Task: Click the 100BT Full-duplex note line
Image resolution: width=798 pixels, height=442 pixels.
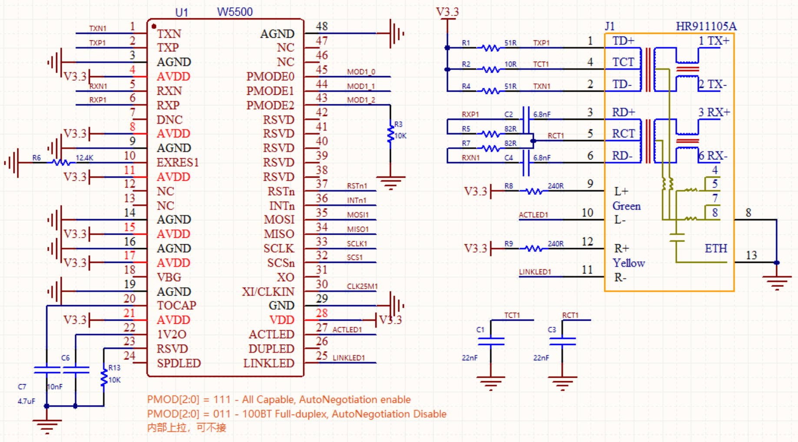Action: click(x=297, y=414)
